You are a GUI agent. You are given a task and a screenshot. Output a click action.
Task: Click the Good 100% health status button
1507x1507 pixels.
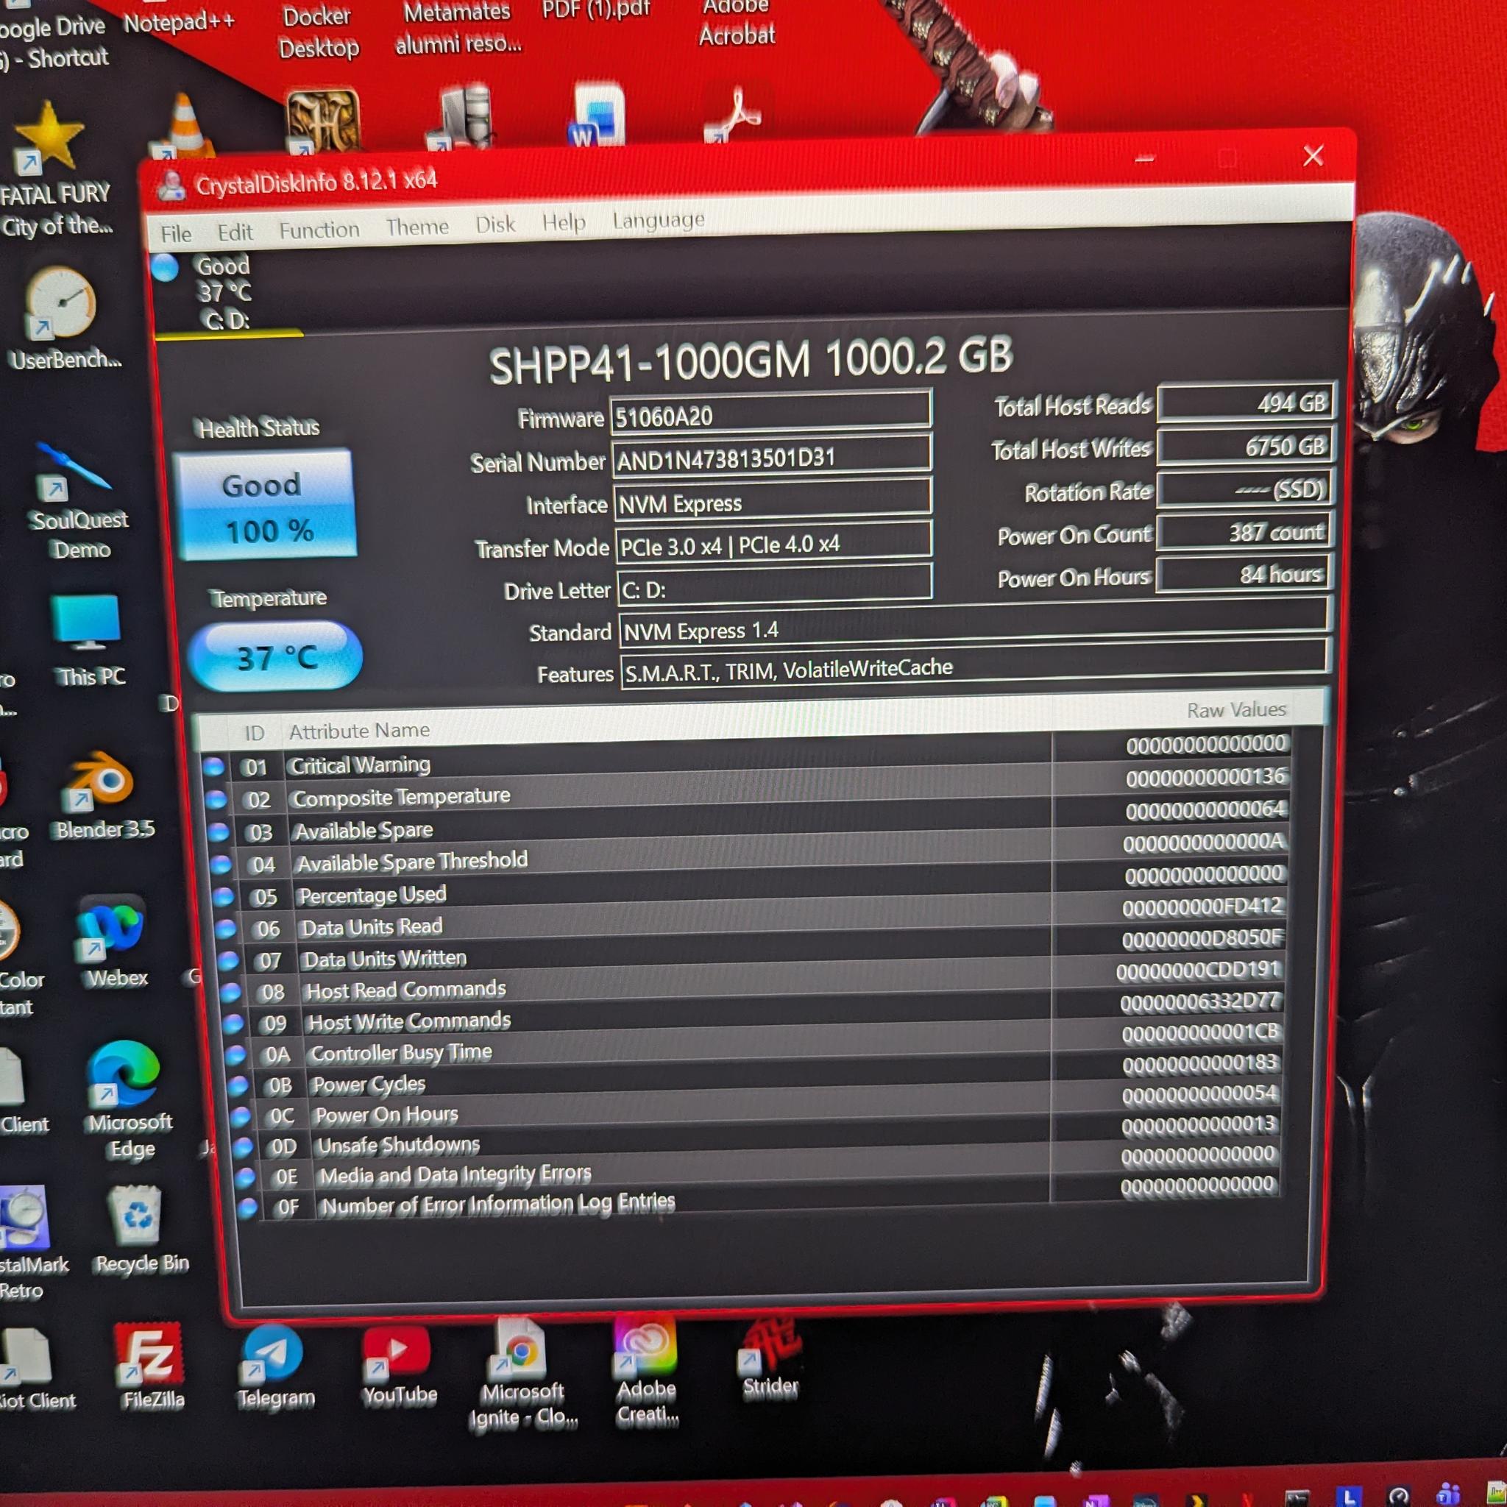(265, 507)
